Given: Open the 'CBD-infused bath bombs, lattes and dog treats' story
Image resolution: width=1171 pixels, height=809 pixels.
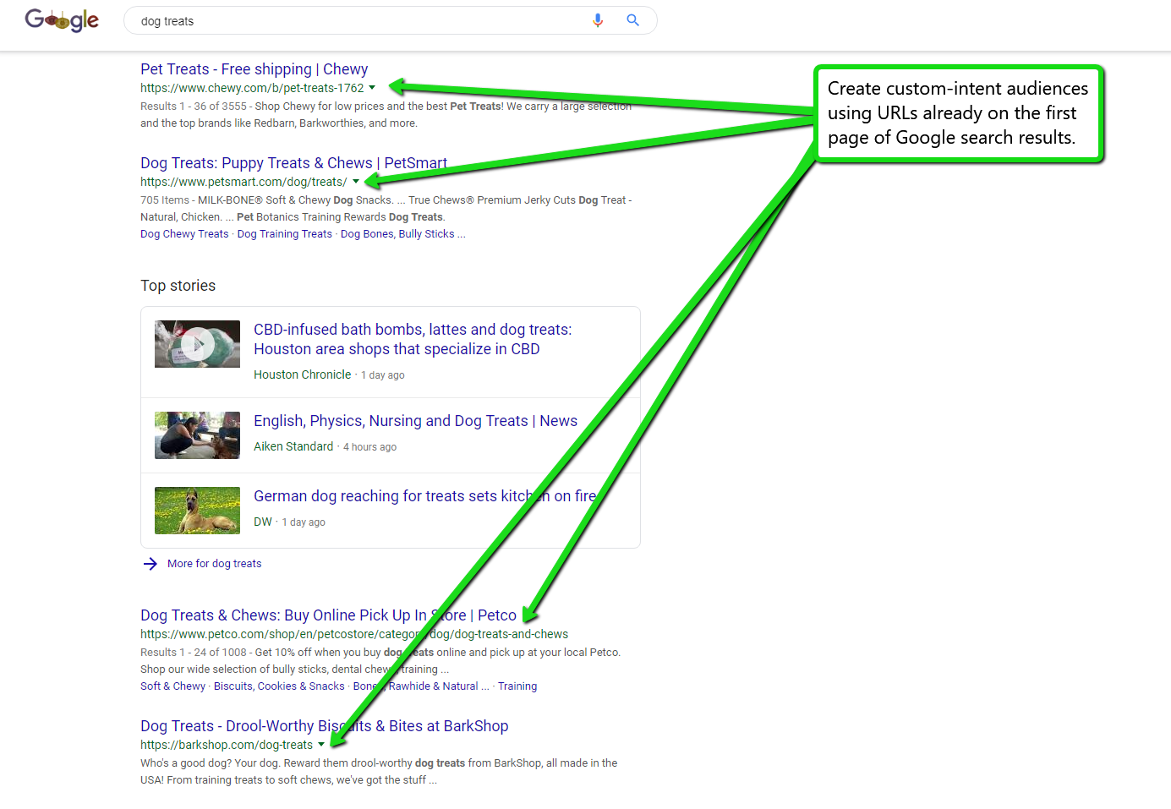Looking at the screenshot, I should coord(413,339).
